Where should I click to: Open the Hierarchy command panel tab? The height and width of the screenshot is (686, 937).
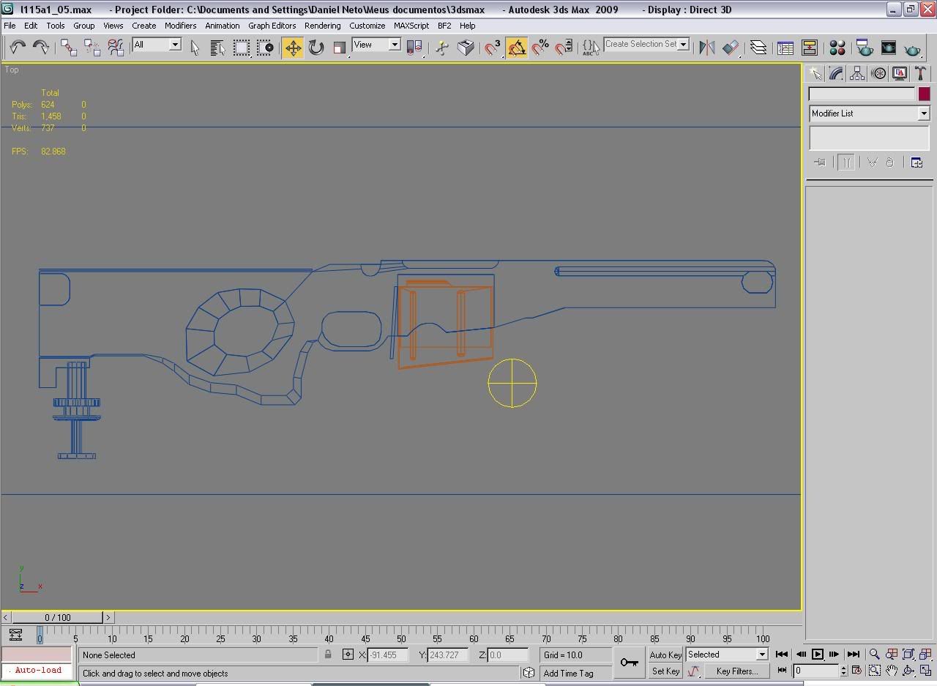tap(857, 74)
